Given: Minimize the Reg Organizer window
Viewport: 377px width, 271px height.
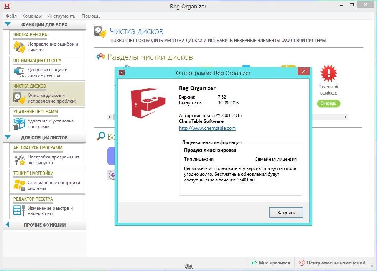Looking at the screenshot, I should 341,5.
